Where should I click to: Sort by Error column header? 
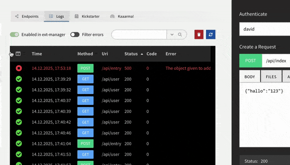[171, 54]
